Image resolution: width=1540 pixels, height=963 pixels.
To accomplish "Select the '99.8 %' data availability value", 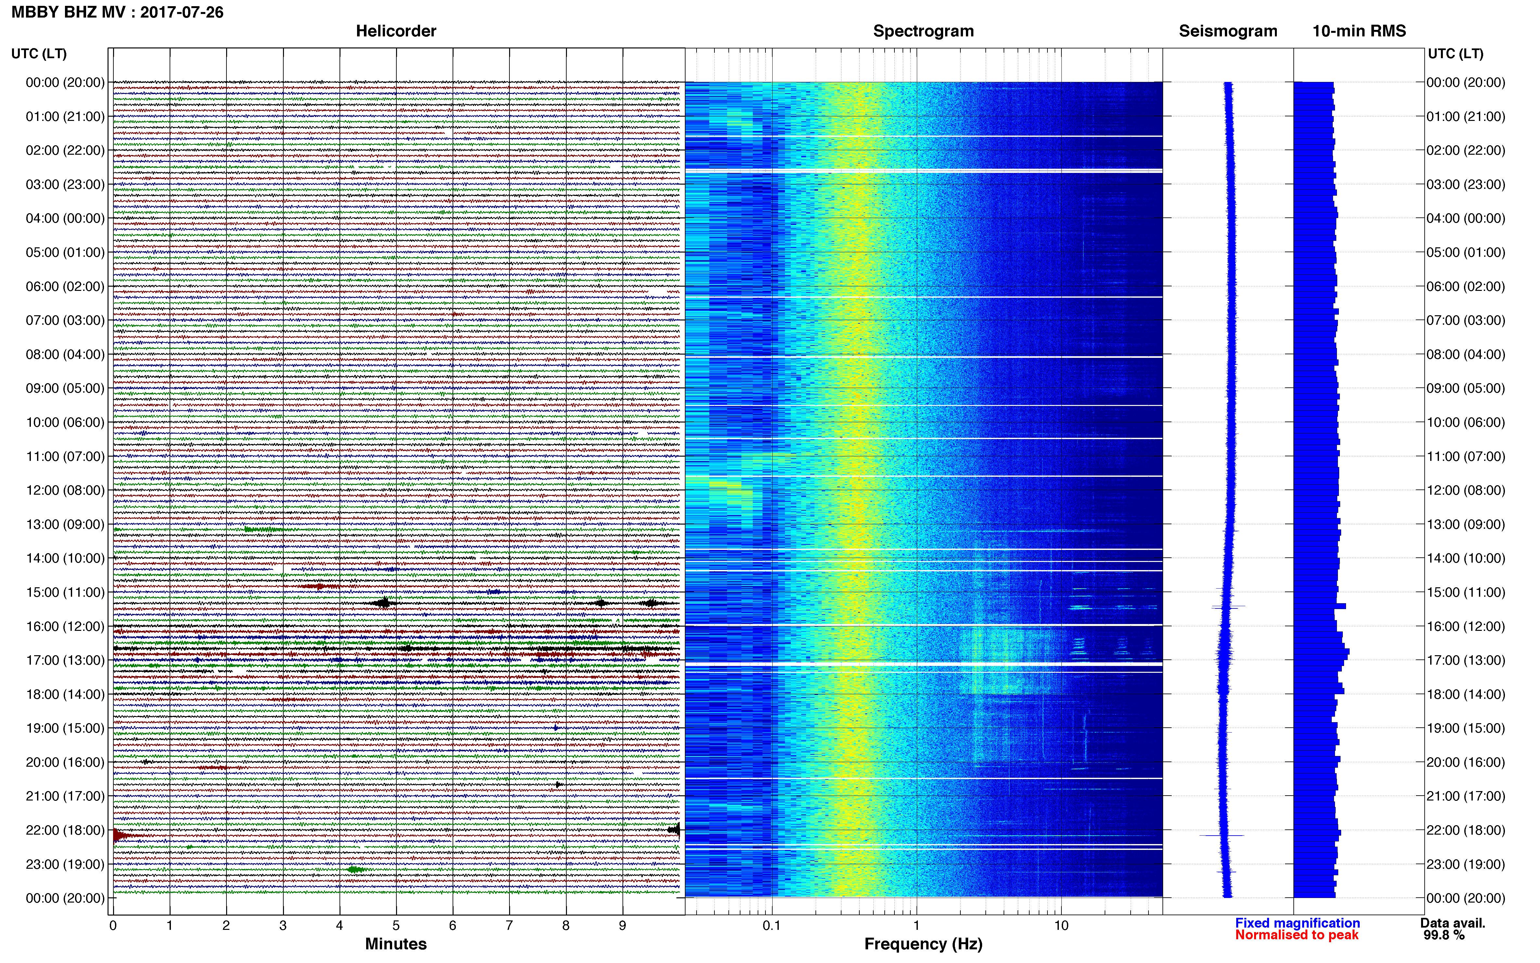I will [x=1444, y=935].
